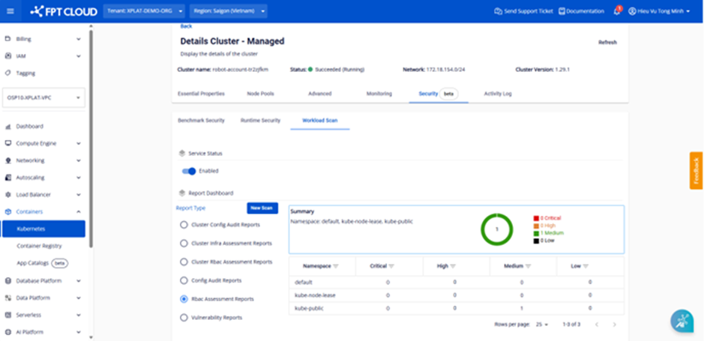Open the hamburger menu icon
The height and width of the screenshot is (341, 704).
click(x=10, y=11)
